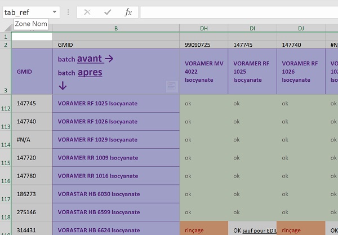338x235 pixels.
Task: Click VORASTAR HB 6030 Isocyanate row label
Action: pyautogui.click(x=116, y=194)
